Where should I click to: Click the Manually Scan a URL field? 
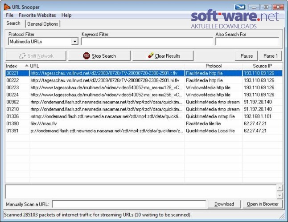coord(129,204)
